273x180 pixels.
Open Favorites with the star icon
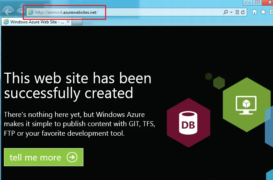(263, 12)
